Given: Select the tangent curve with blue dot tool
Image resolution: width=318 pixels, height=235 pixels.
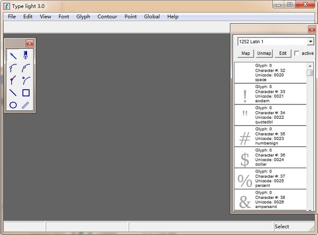Looking at the screenshot, I should tap(26, 80).
